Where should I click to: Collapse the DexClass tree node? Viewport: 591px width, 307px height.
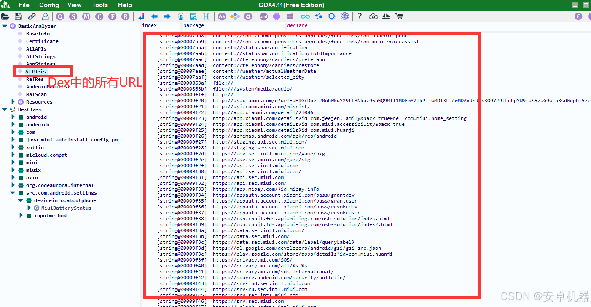pos(5,109)
